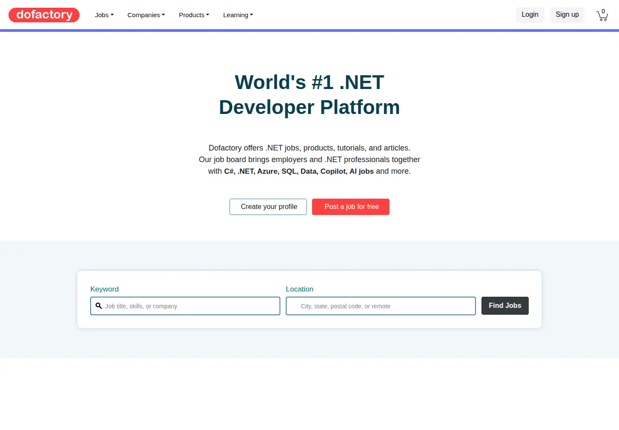
Task: Click the World's #1 .NET heading
Action: pos(309,95)
